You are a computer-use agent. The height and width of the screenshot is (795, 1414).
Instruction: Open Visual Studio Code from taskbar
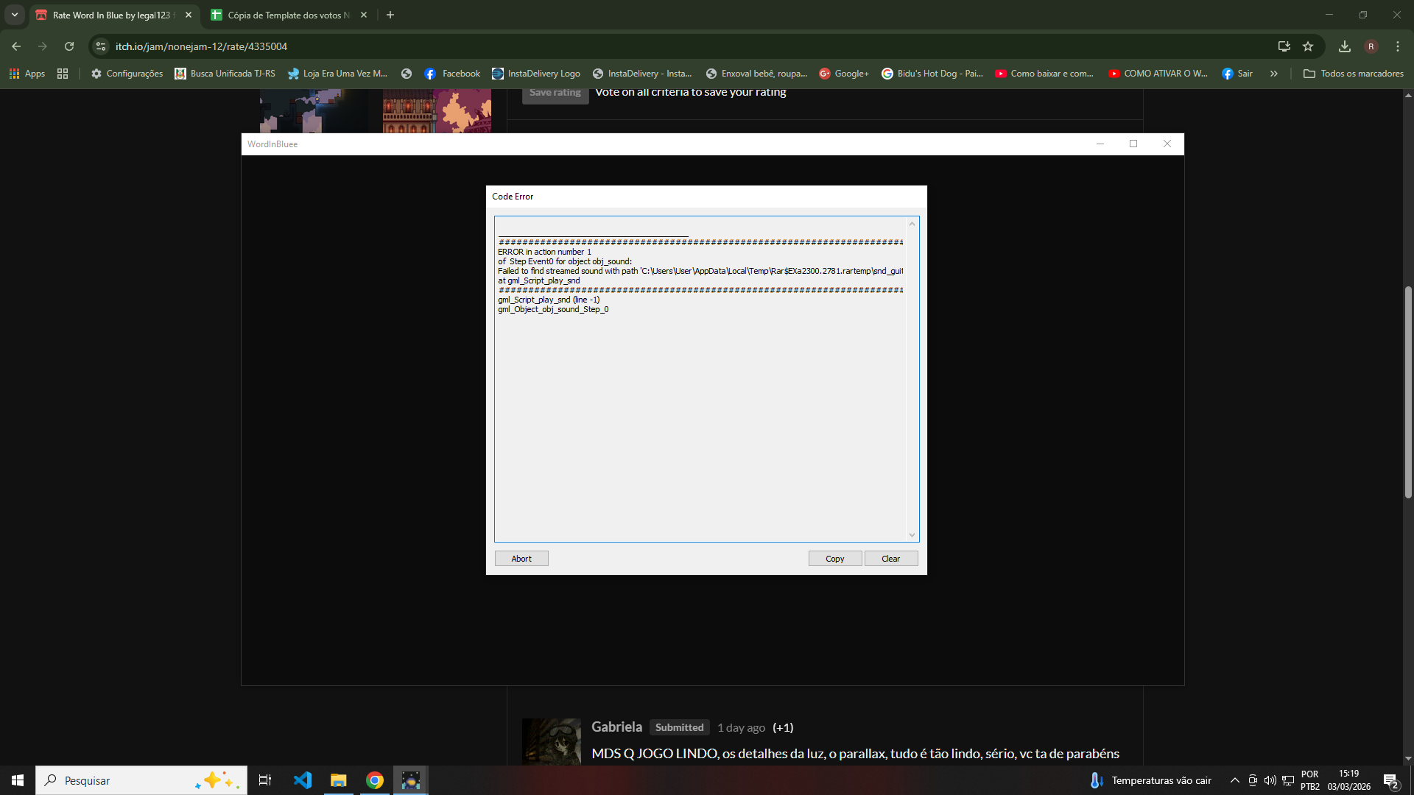click(x=303, y=780)
